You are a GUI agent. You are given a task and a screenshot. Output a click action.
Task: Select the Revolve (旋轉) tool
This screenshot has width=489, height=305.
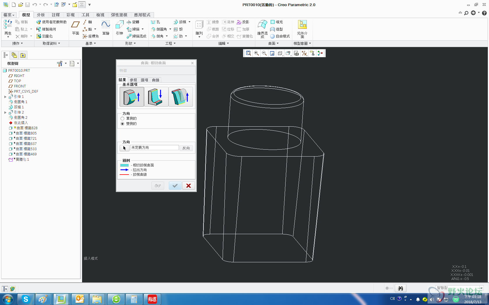(x=133, y=22)
